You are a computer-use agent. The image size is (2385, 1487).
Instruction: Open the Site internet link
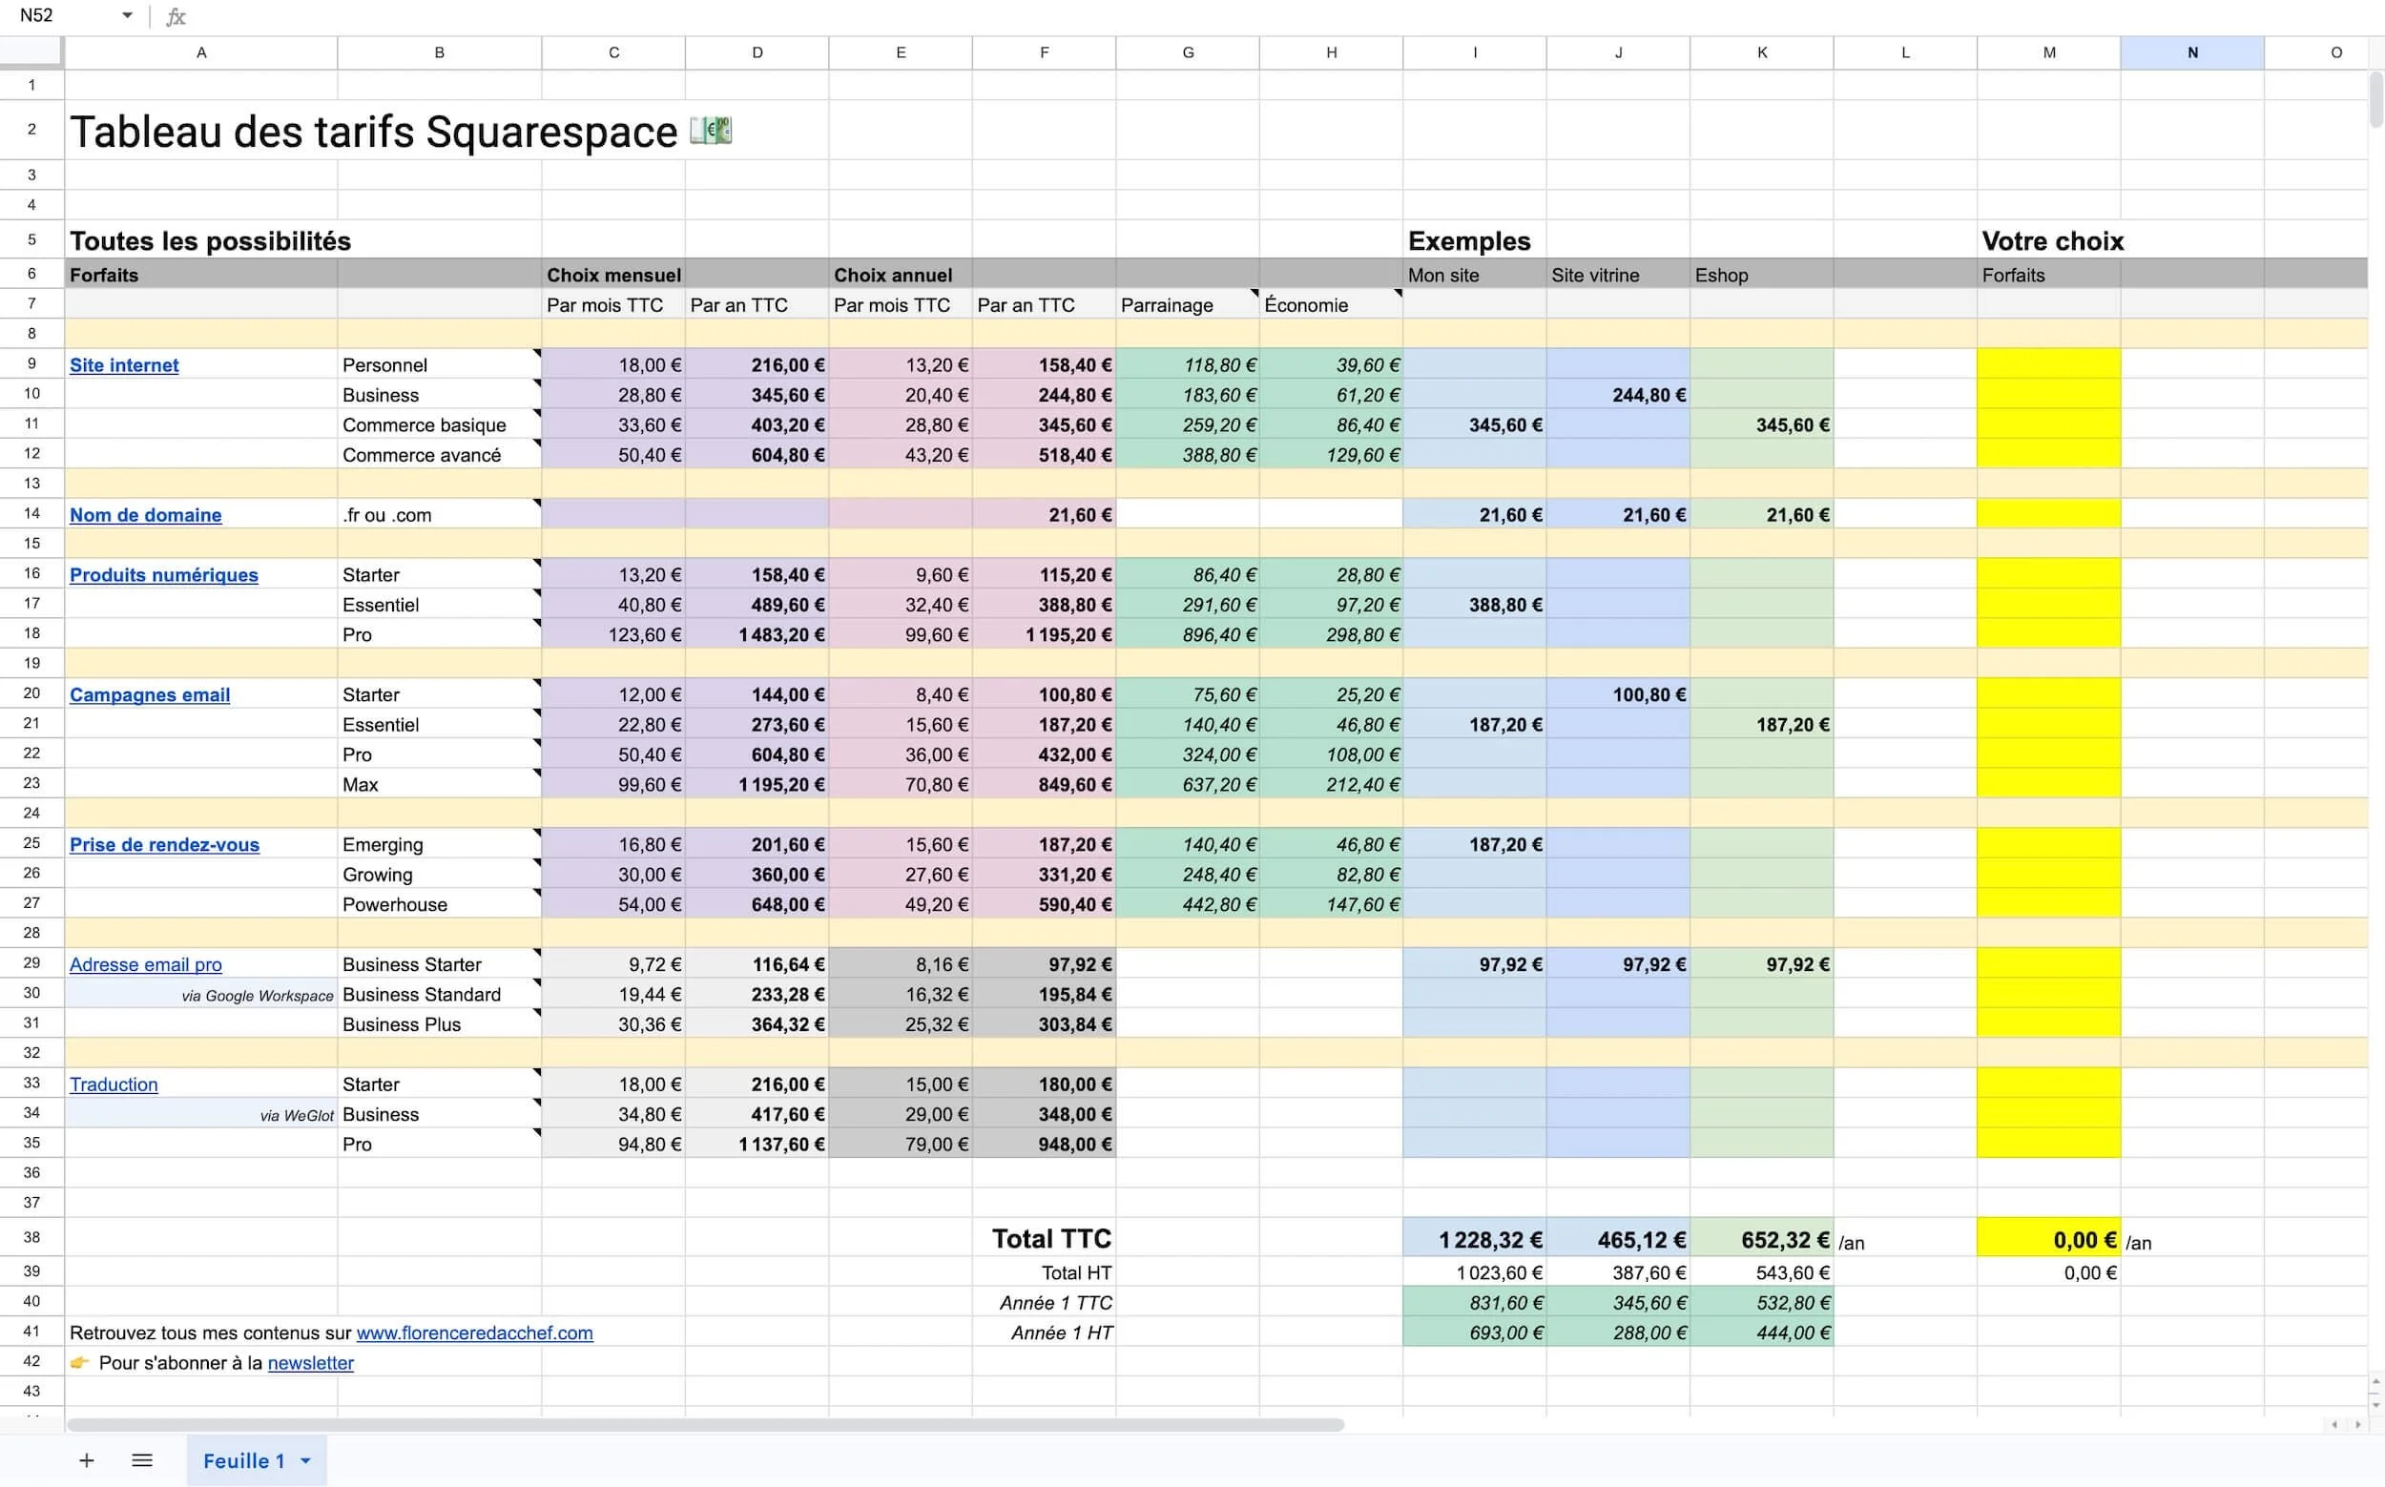pyautogui.click(x=124, y=365)
